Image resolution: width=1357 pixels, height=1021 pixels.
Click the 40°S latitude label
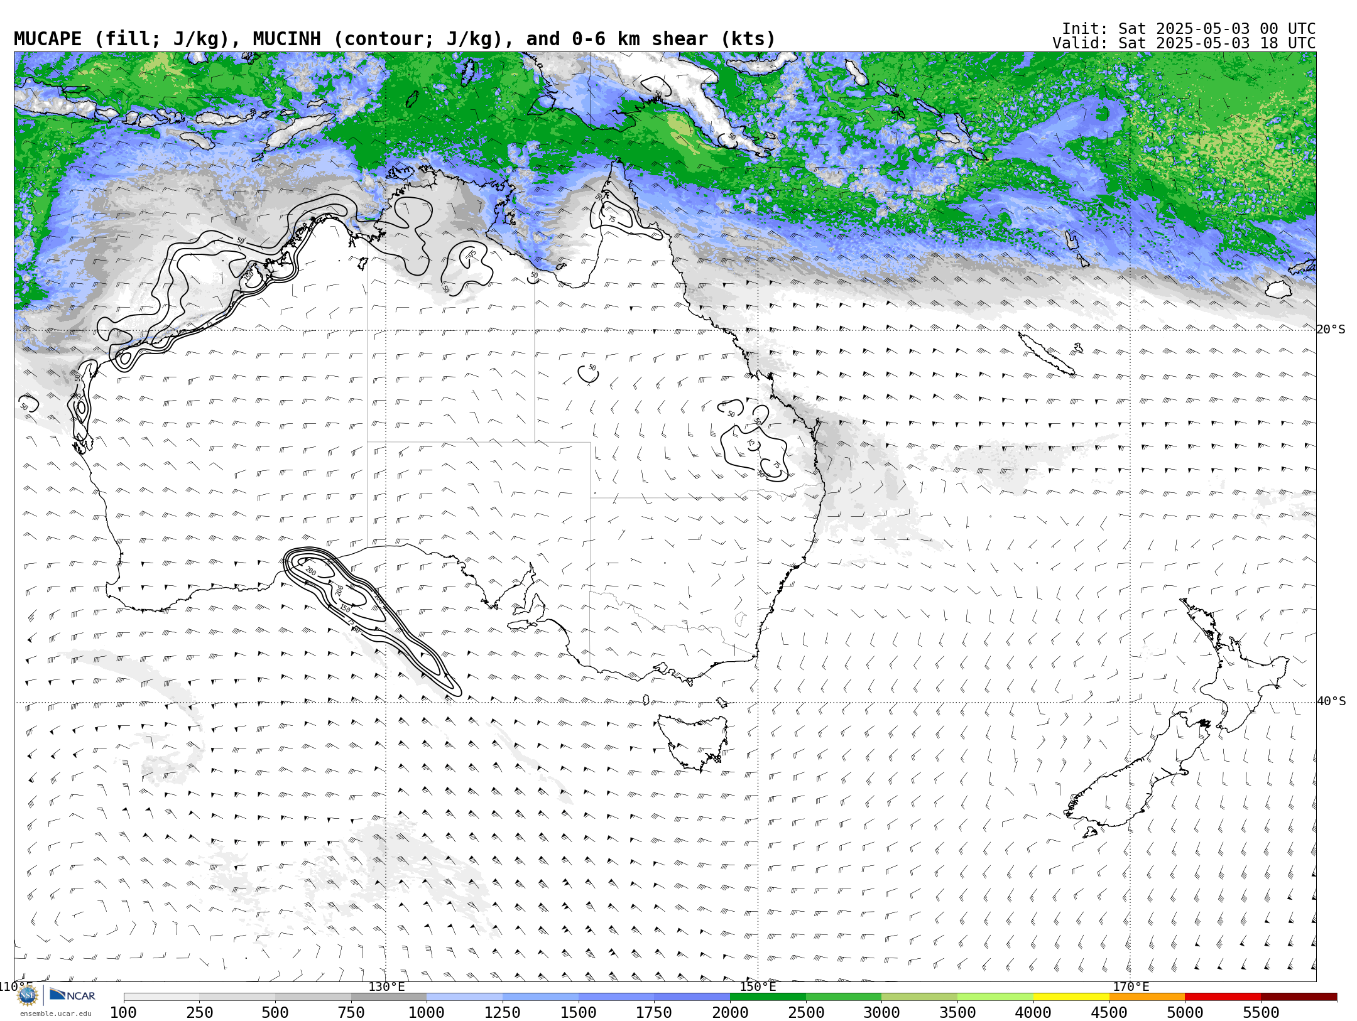click(x=1331, y=701)
